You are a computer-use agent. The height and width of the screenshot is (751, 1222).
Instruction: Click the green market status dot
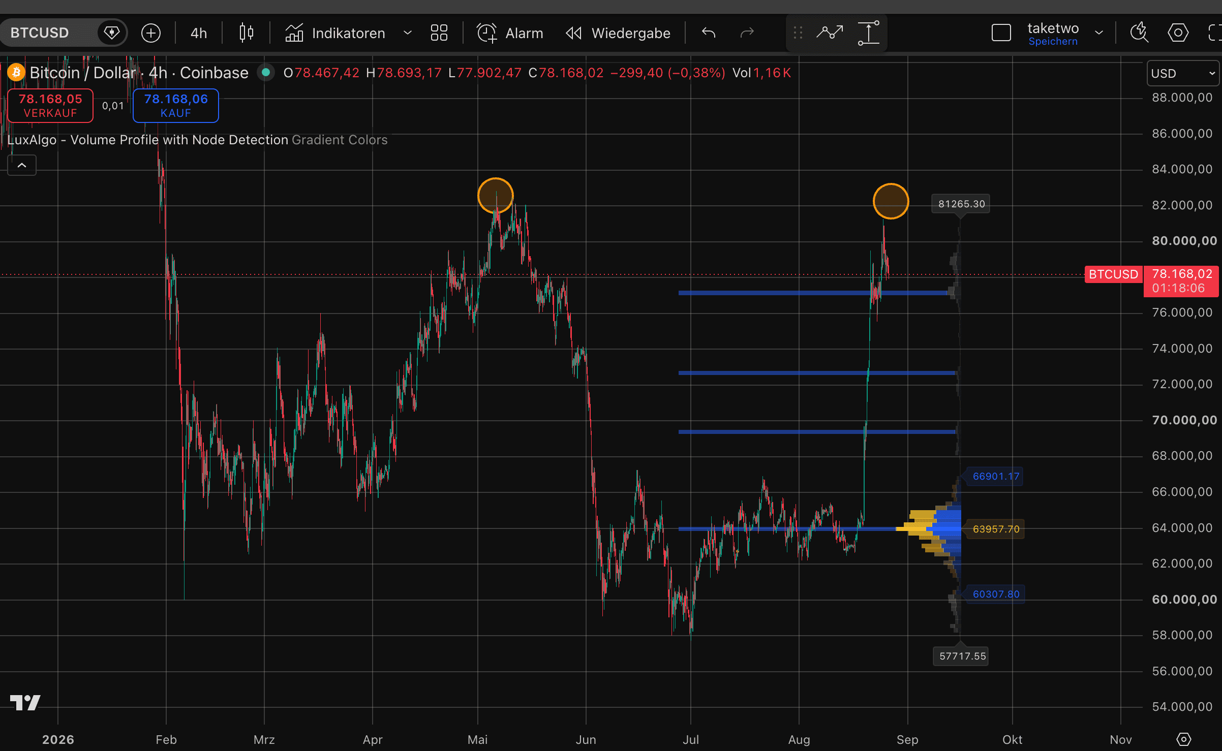(x=265, y=73)
